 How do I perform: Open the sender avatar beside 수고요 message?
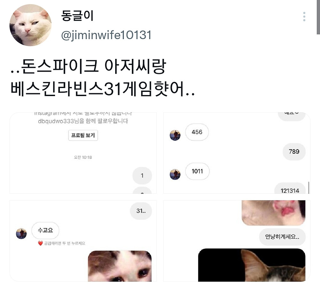[21, 233]
